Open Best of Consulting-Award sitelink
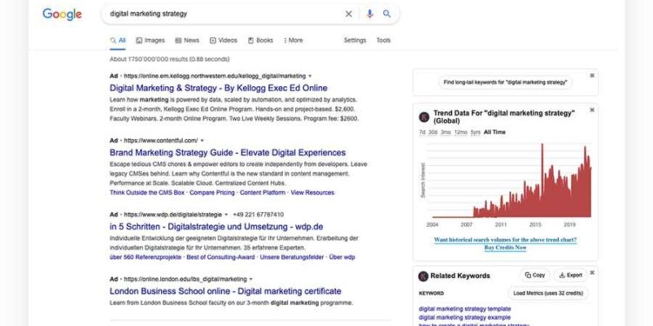Viewport: 653px width, 326px height. (x=221, y=257)
